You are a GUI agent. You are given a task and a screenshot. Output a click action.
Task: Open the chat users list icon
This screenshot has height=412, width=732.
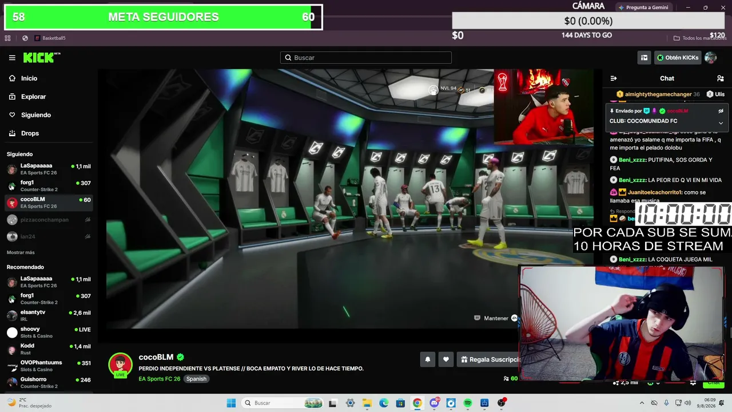pos(721,78)
